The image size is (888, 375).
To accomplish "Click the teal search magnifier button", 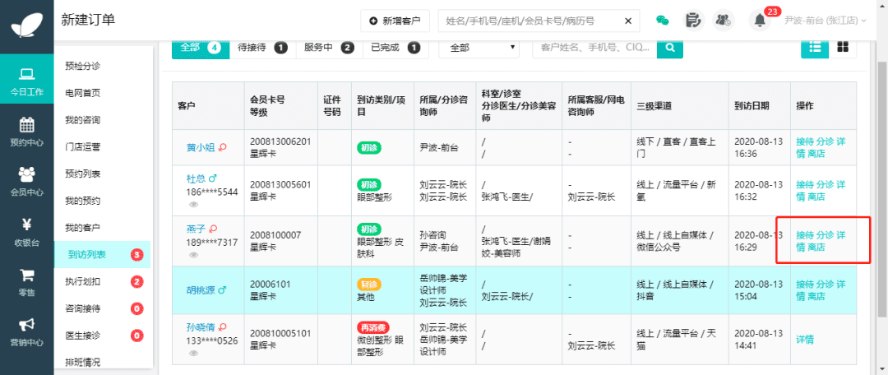I will [671, 48].
